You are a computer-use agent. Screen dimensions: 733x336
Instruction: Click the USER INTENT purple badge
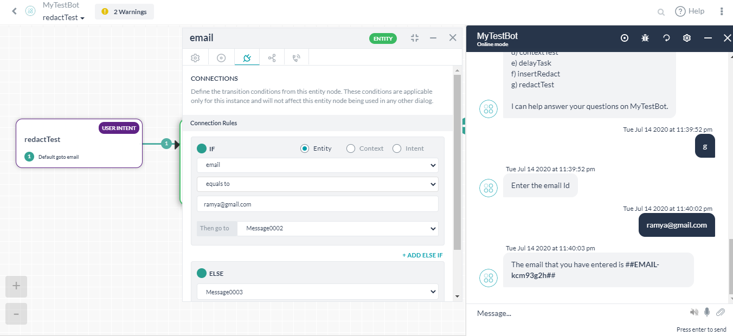click(119, 128)
